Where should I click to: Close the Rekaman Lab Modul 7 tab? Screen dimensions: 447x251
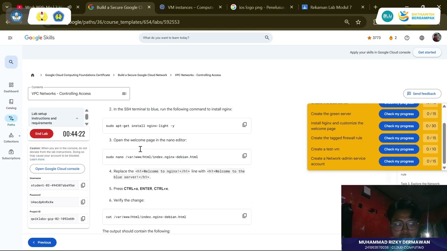(363, 7)
